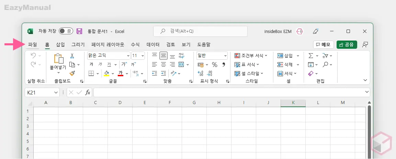Click the accounting currency format icon
The height and width of the screenshot is (159, 396).
click(201, 65)
